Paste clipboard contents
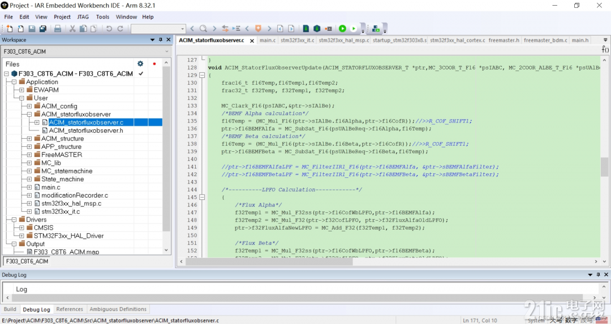This screenshot has height=324, width=611. (x=94, y=28)
